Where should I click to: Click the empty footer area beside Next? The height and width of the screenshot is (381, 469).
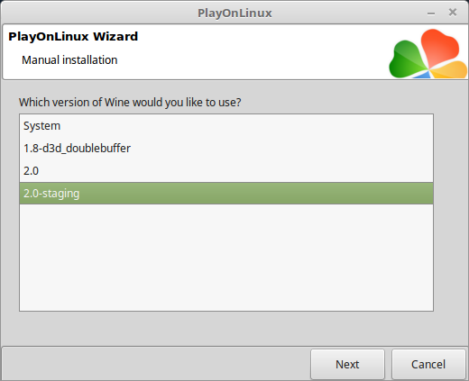coord(156,364)
